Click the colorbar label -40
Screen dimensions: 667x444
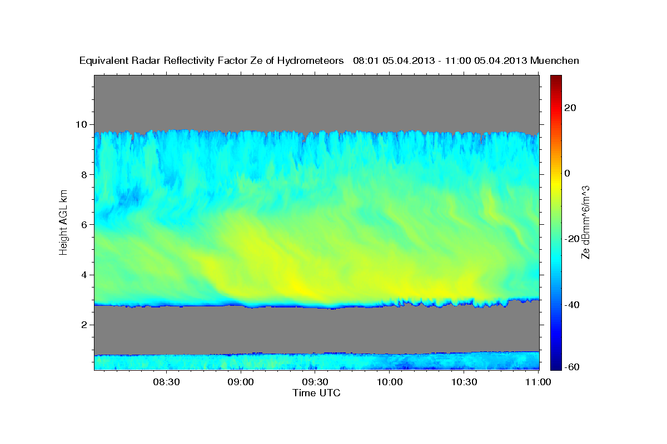pyautogui.click(x=572, y=305)
